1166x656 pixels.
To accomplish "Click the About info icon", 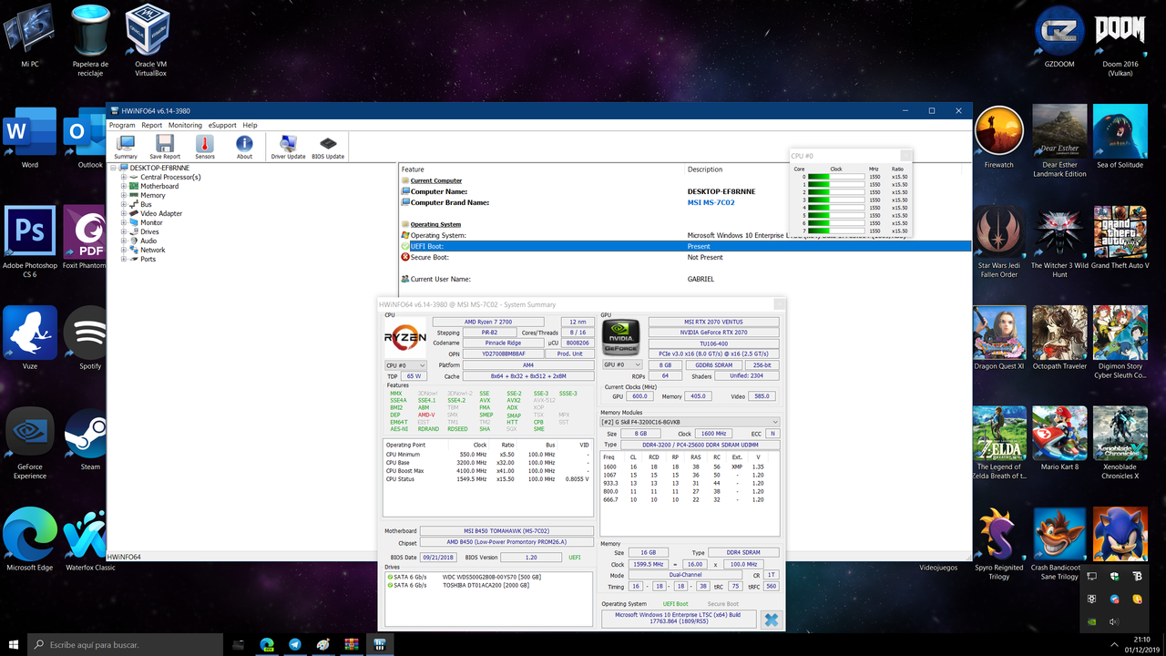I will tap(244, 148).
